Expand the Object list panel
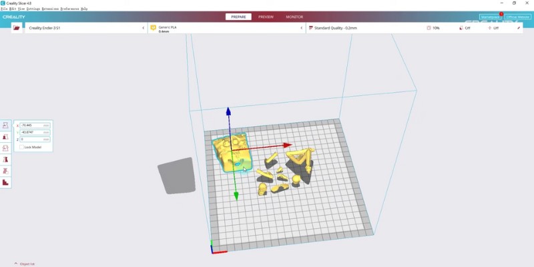This screenshot has height=267, width=534. click(25, 264)
